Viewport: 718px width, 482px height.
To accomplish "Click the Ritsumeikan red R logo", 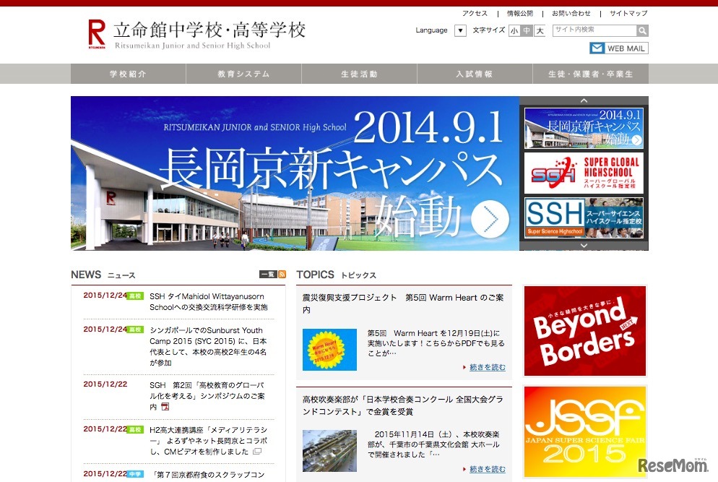I will [97, 34].
